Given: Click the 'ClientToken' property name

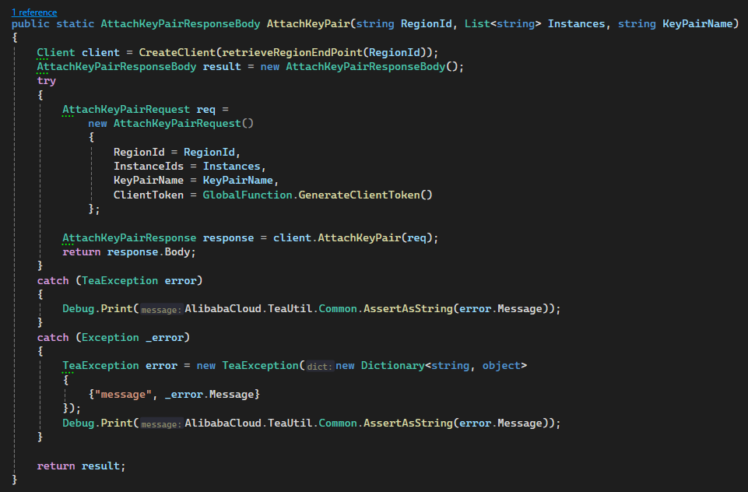Looking at the screenshot, I should [x=149, y=195].
